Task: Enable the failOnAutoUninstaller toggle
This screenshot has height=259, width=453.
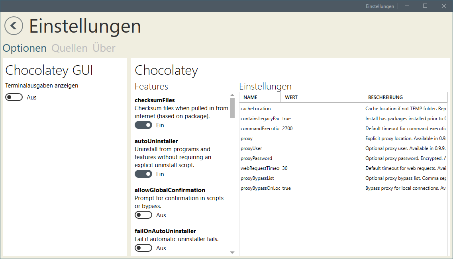Action: click(143, 248)
